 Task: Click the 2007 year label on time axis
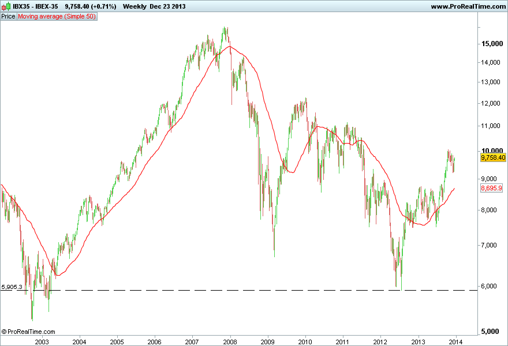point(192,342)
